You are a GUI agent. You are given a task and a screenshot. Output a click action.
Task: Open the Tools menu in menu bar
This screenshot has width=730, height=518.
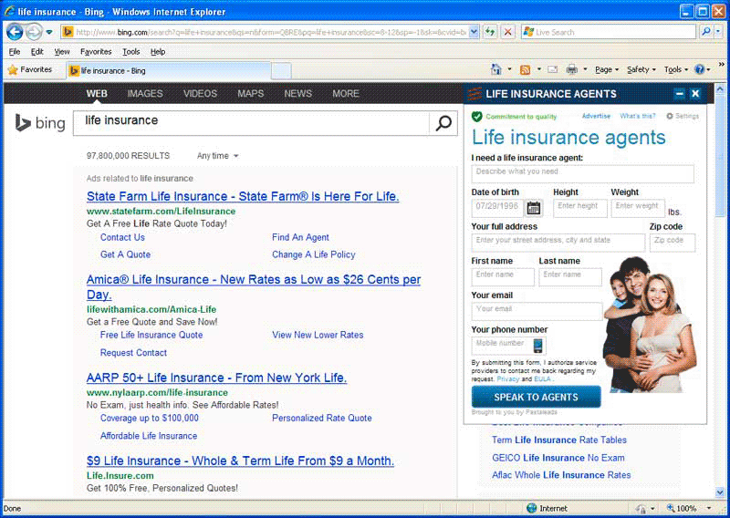pos(131,52)
